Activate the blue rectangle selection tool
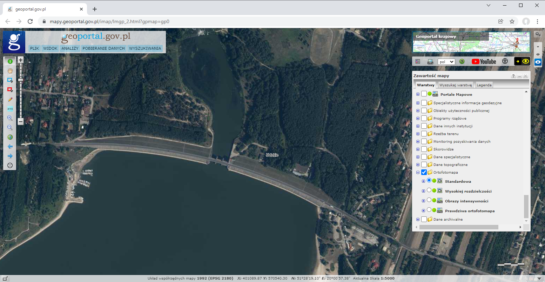This screenshot has height=282, width=545. 10,80
